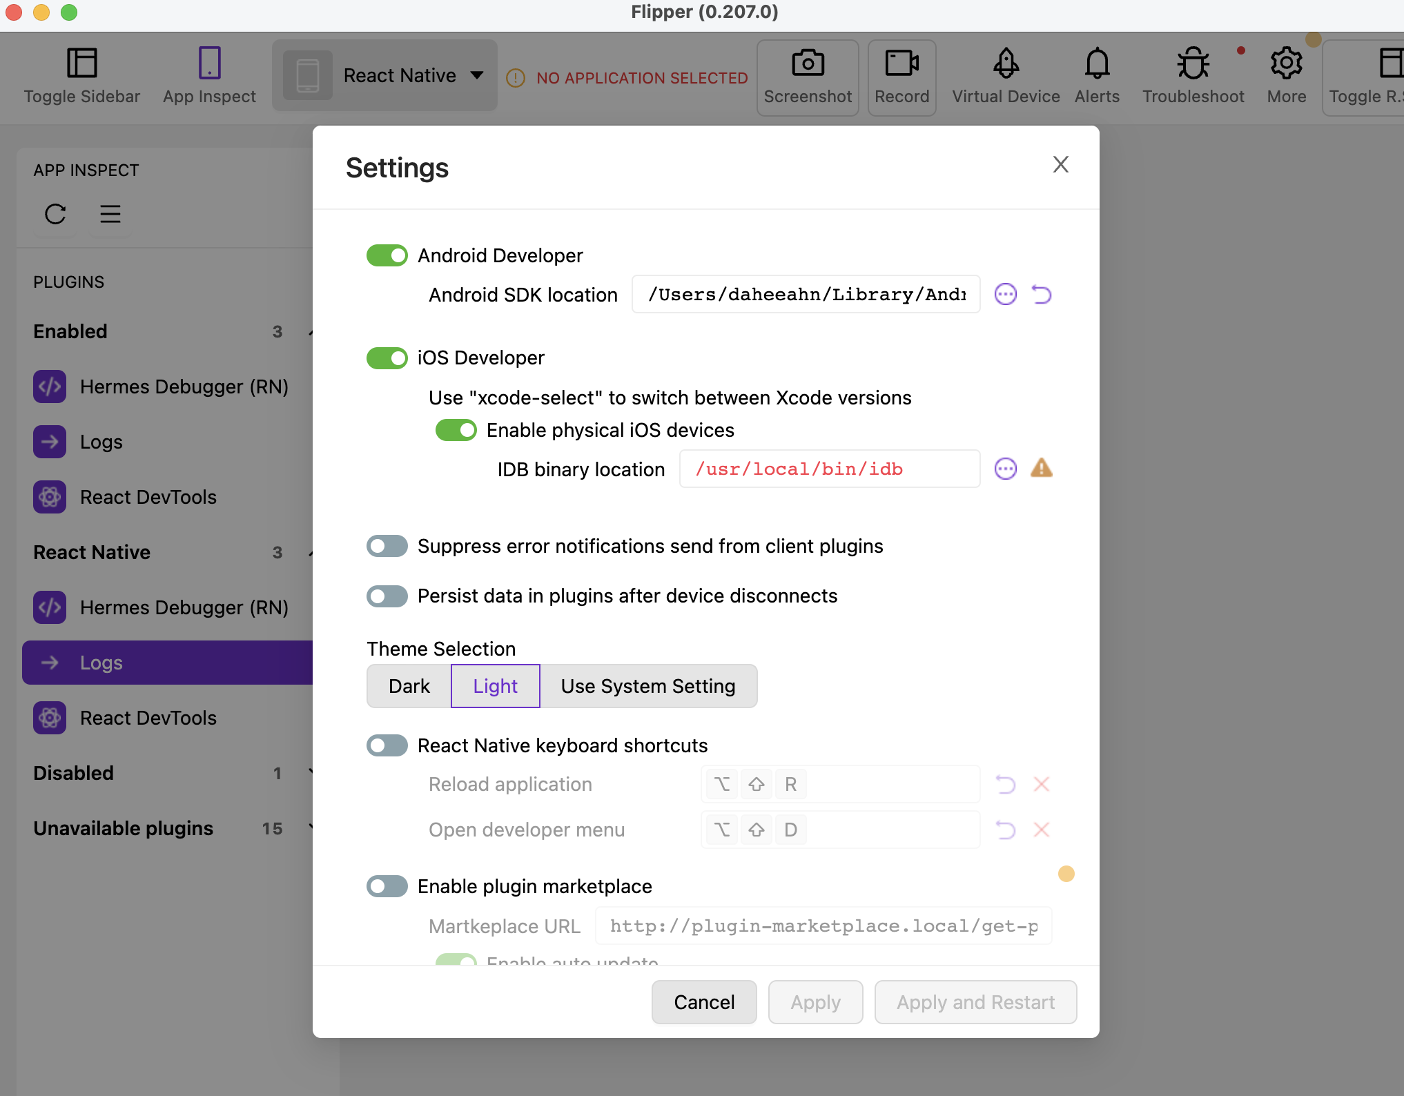This screenshot has width=1404, height=1096.
Task: Select the Dark theme option
Action: click(x=409, y=686)
